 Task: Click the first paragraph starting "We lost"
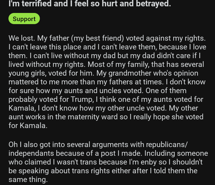coord(107,82)
